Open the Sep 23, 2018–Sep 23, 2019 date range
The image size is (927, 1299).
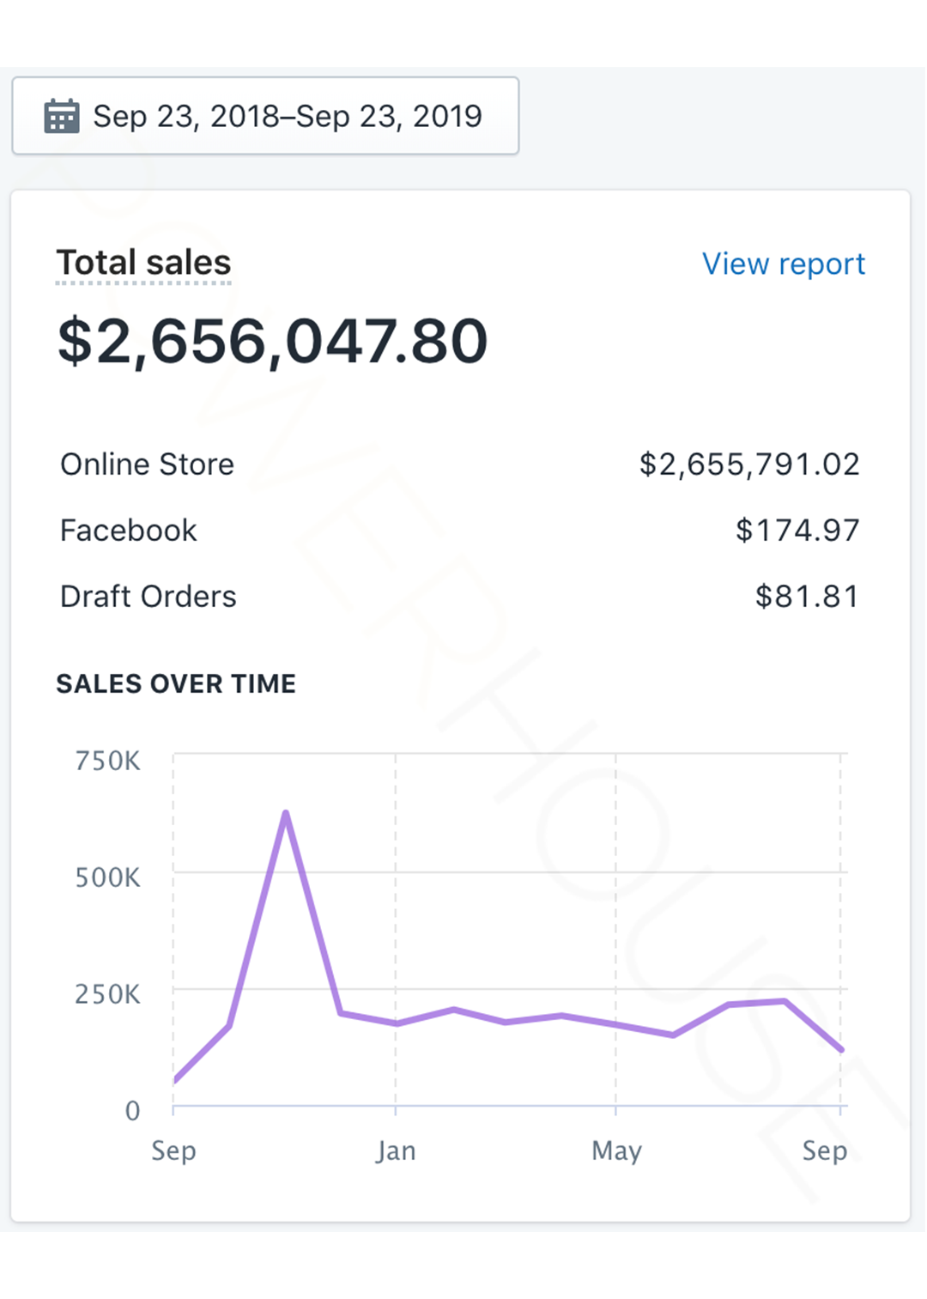(287, 116)
